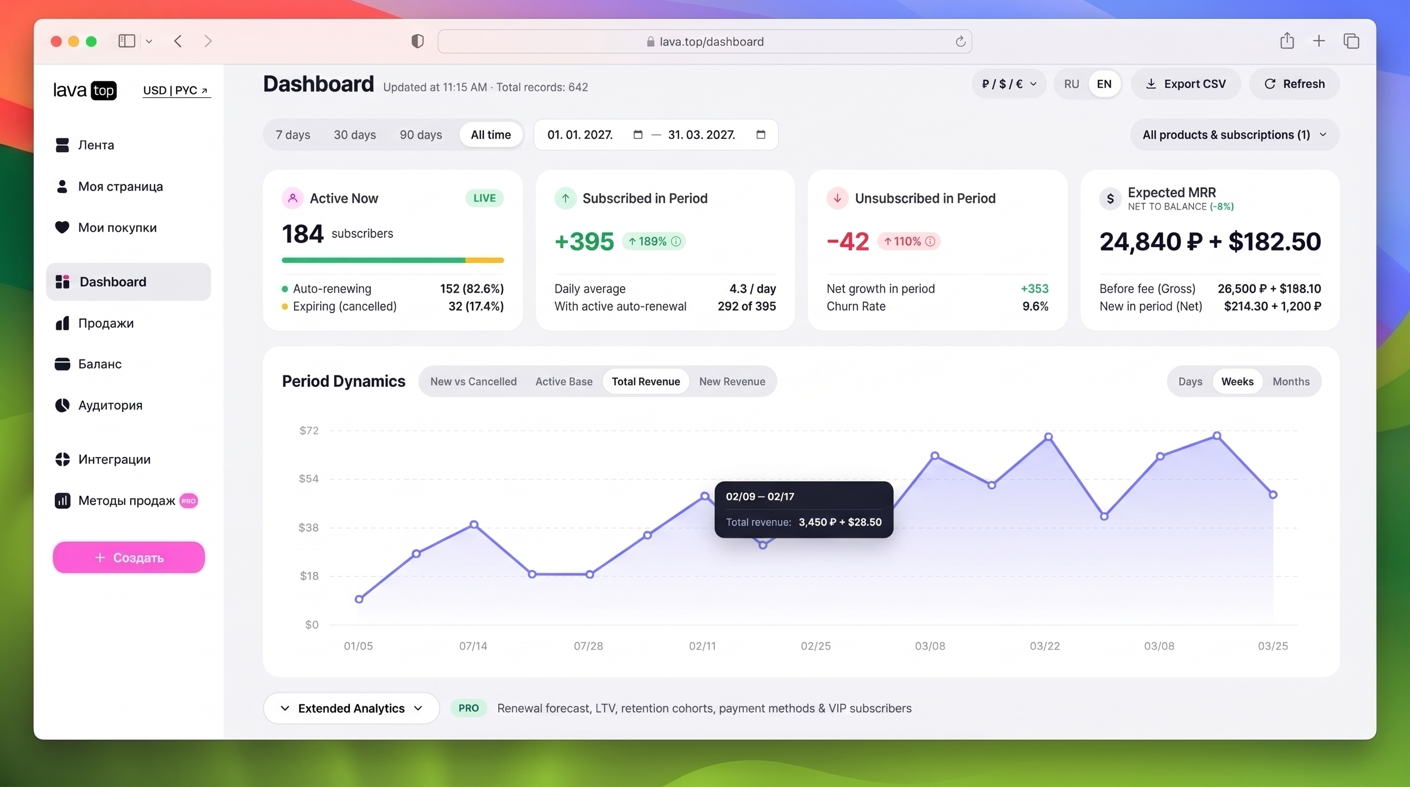Show the New vs Cancelled chart tab
The height and width of the screenshot is (787, 1410).
tap(473, 382)
